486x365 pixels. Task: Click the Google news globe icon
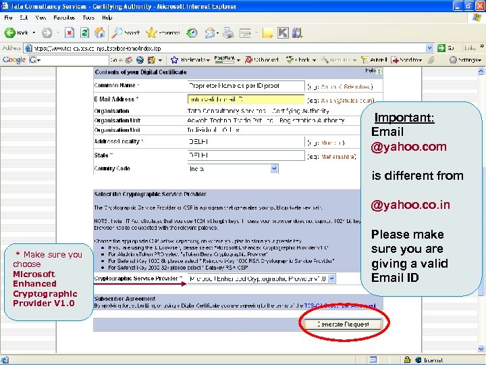[x=140, y=59]
